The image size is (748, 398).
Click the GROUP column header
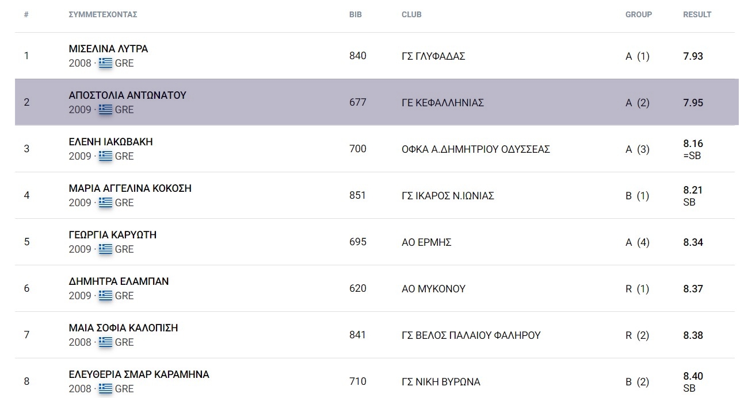pyautogui.click(x=639, y=14)
